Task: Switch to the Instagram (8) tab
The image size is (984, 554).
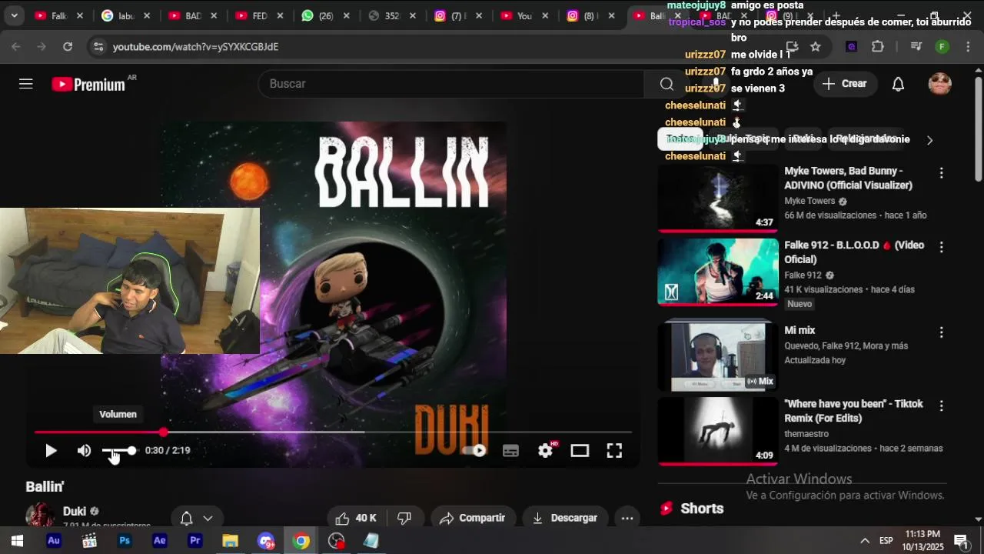Action: (x=583, y=15)
